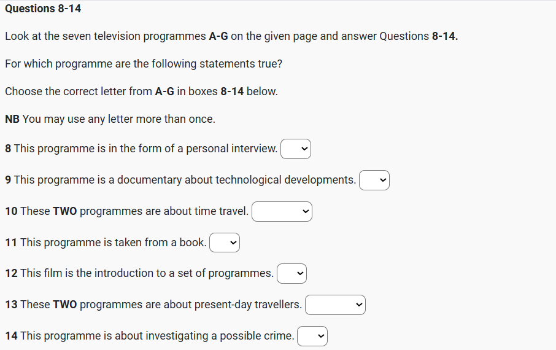556x350 pixels.
Task: Click the "Questions 8-14" heading
Action: tap(43, 9)
